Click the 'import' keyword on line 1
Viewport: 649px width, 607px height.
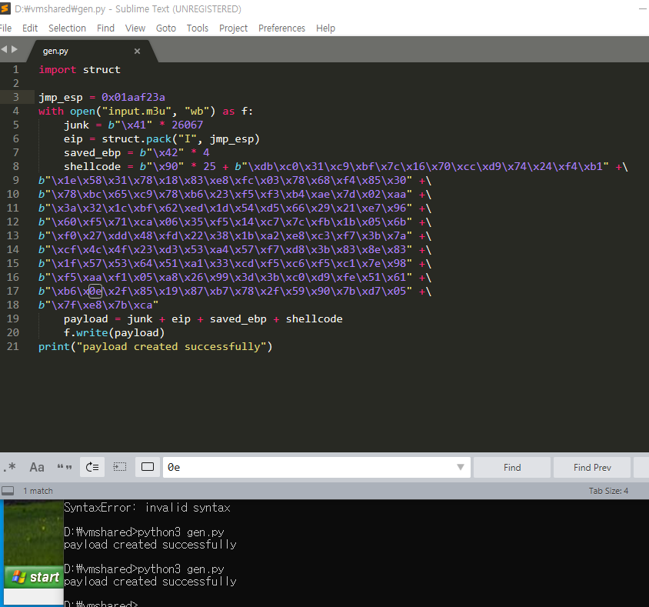(58, 70)
